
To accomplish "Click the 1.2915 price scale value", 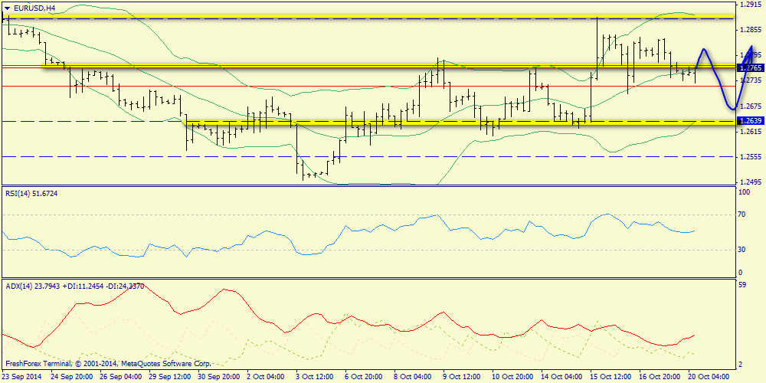I will coord(750,5).
